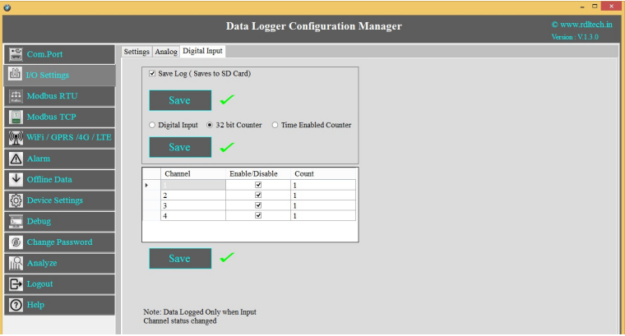Open the Alarm section
This screenshot has height=336, width=625.
pos(60,159)
